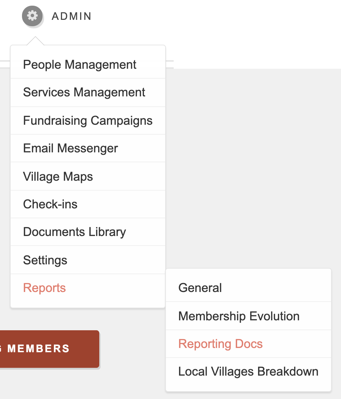Select Fundraising Campaigns
Viewport: 341px width, 399px height.
(x=88, y=120)
